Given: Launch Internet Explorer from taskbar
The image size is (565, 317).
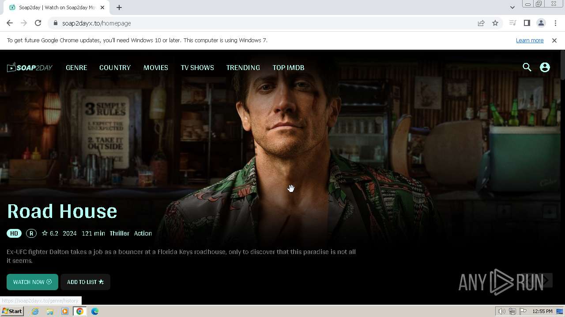Looking at the screenshot, I should pos(35,311).
